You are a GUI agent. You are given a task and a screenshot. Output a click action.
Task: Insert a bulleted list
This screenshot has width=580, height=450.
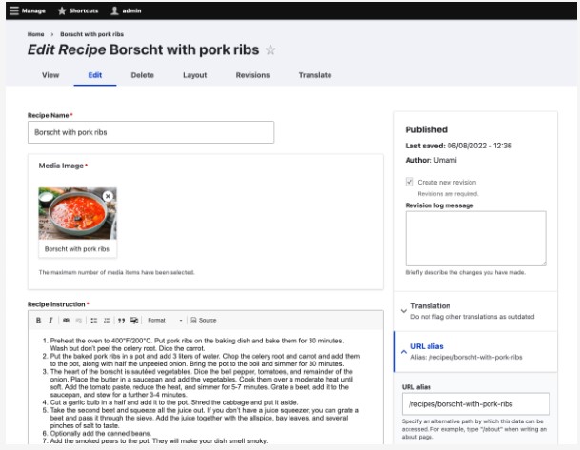pos(92,320)
